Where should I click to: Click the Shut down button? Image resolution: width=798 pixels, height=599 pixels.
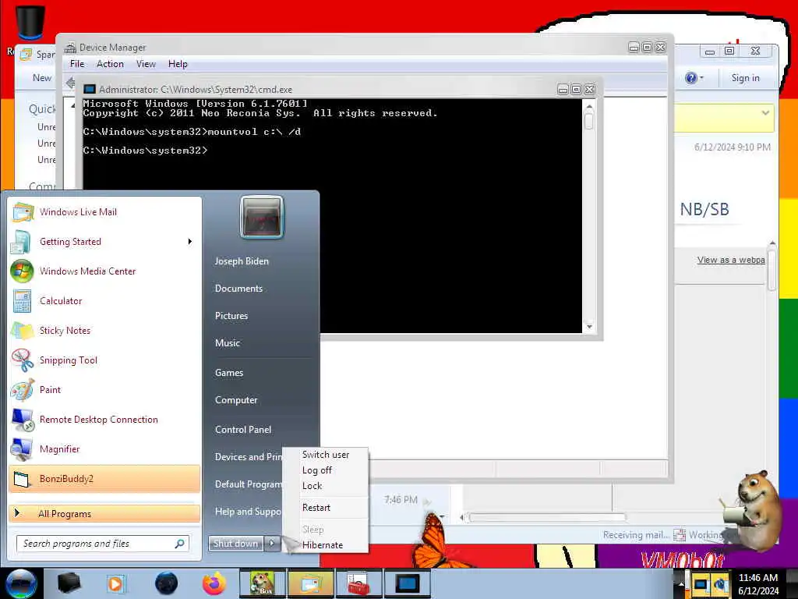(x=235, y=544)
